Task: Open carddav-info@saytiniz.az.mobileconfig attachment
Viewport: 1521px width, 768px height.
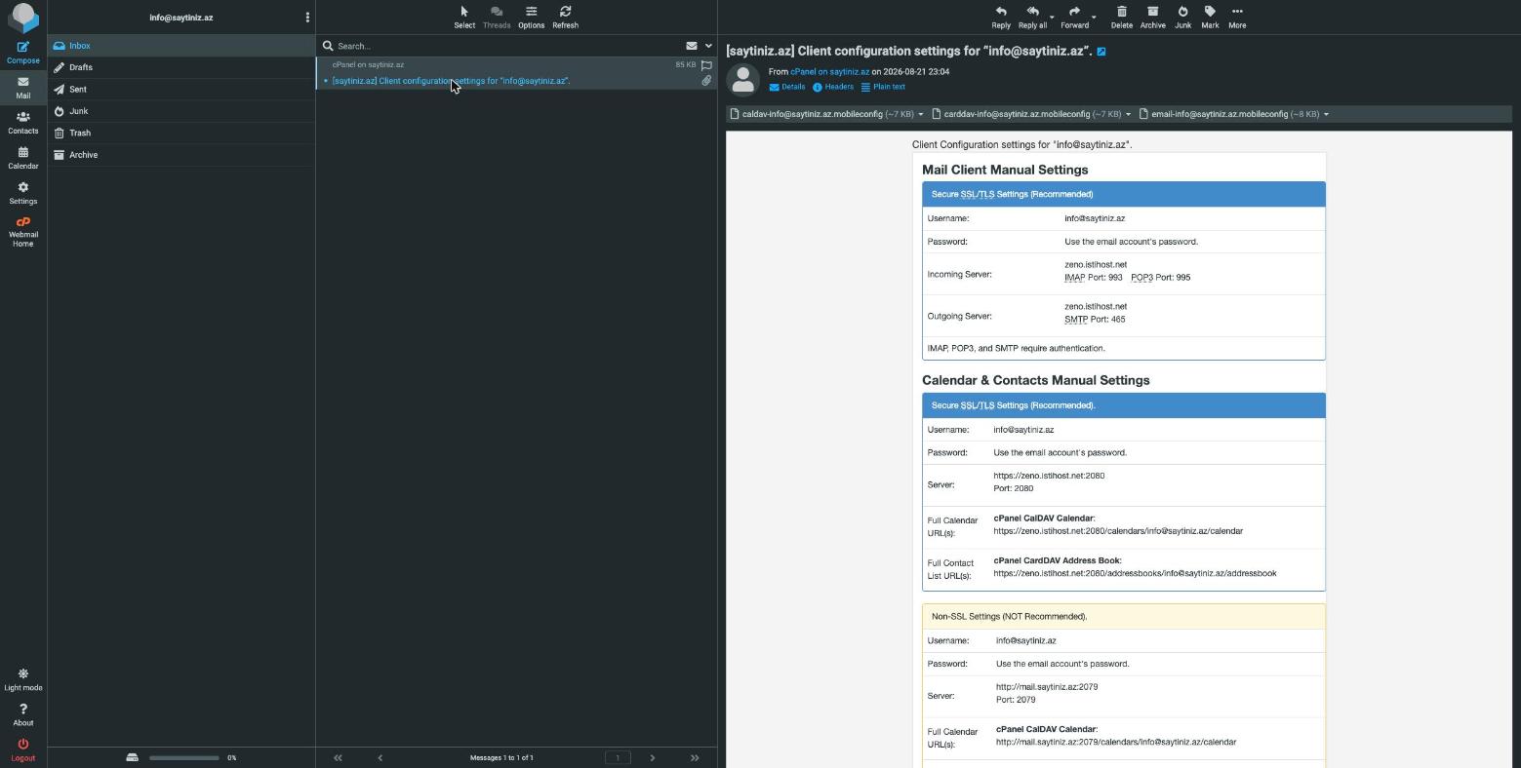Action: tap(1025, 114)
